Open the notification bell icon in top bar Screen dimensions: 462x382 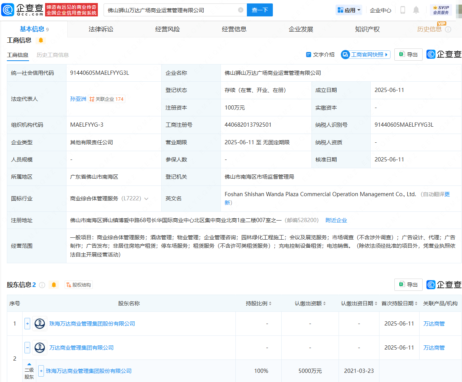[x=416, y=10]
